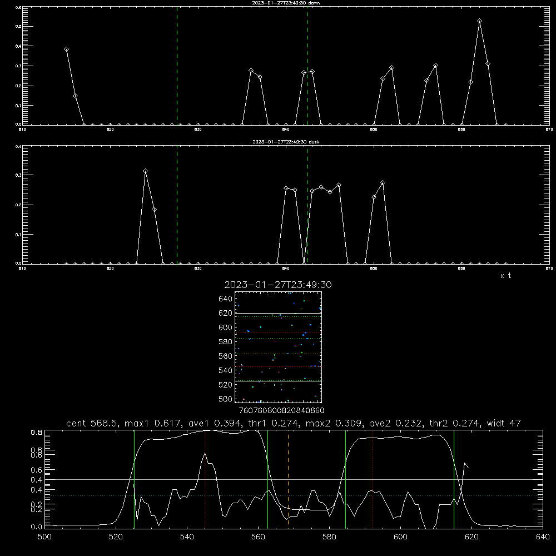Click the white horizontal threshold line in bottom plot
Screen dimensions: 556x556
[294, 479]
